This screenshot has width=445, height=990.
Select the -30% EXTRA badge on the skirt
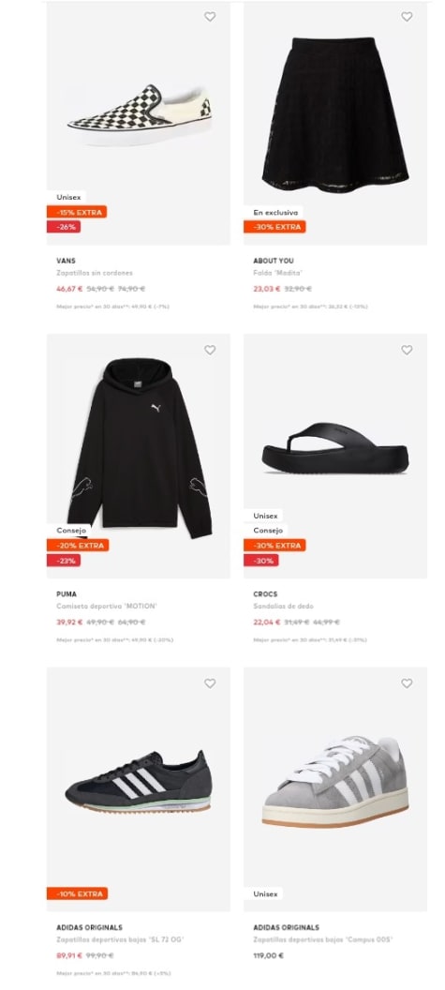click(x=274, y=227)
